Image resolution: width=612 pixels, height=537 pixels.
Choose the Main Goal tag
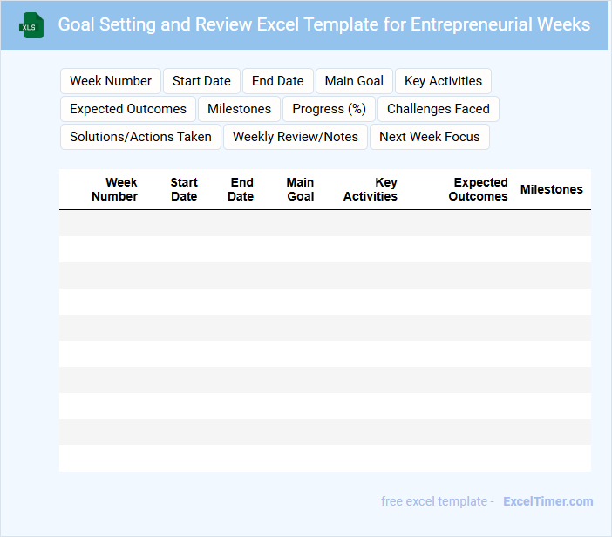click(354, 81)
